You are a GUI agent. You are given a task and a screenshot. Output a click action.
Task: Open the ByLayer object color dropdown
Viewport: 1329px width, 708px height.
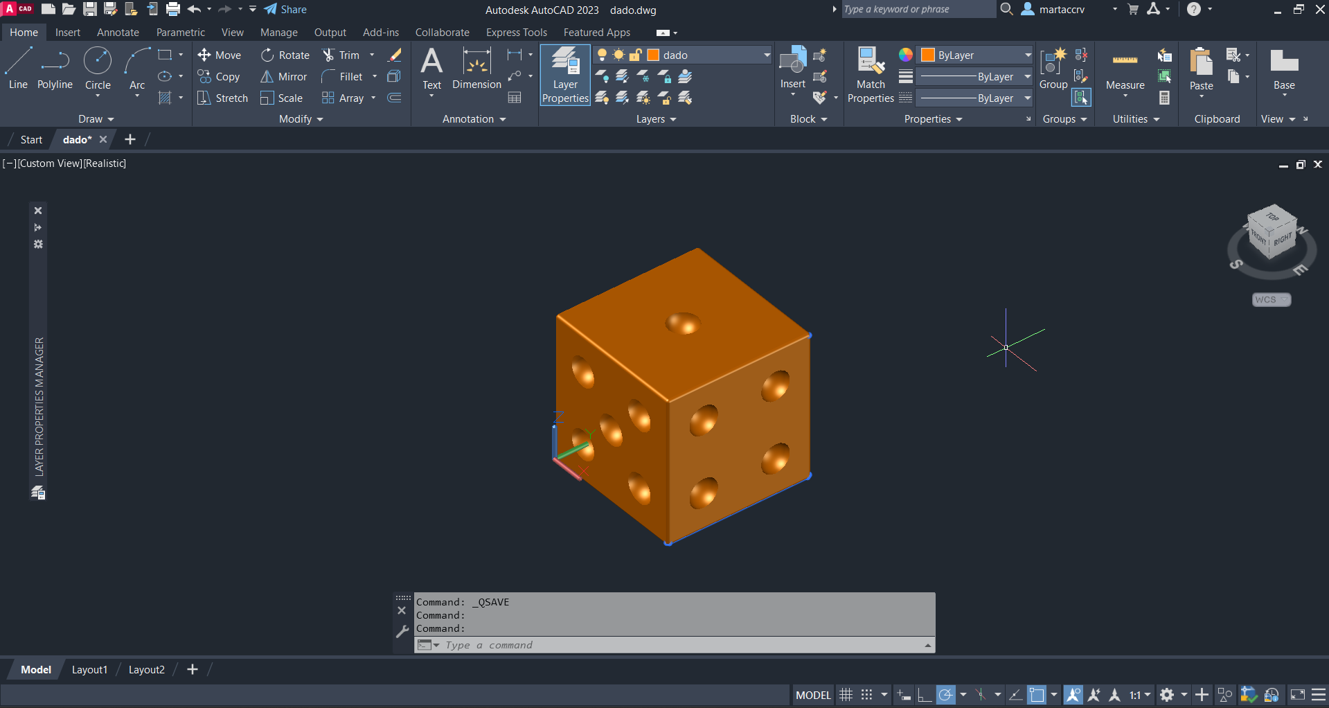(1028, 55)
